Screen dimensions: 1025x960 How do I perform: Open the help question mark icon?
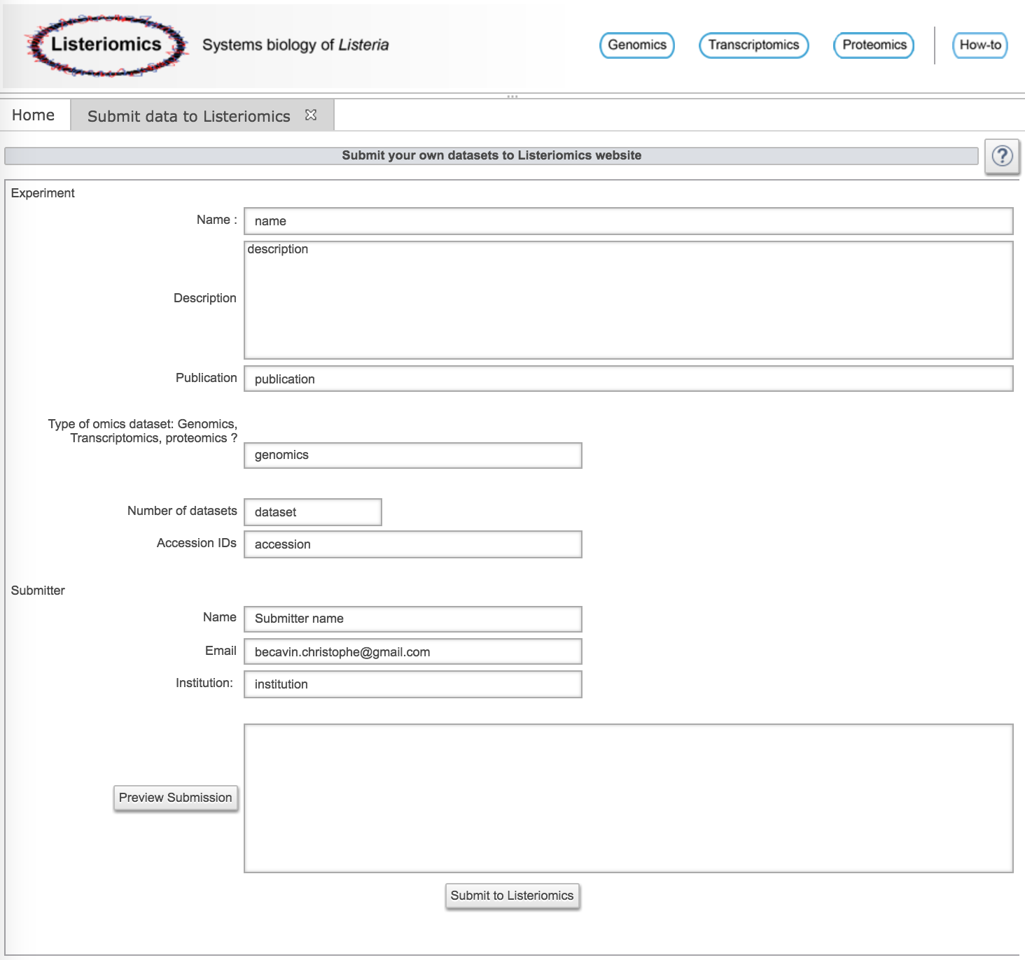tap(1002, 156)
